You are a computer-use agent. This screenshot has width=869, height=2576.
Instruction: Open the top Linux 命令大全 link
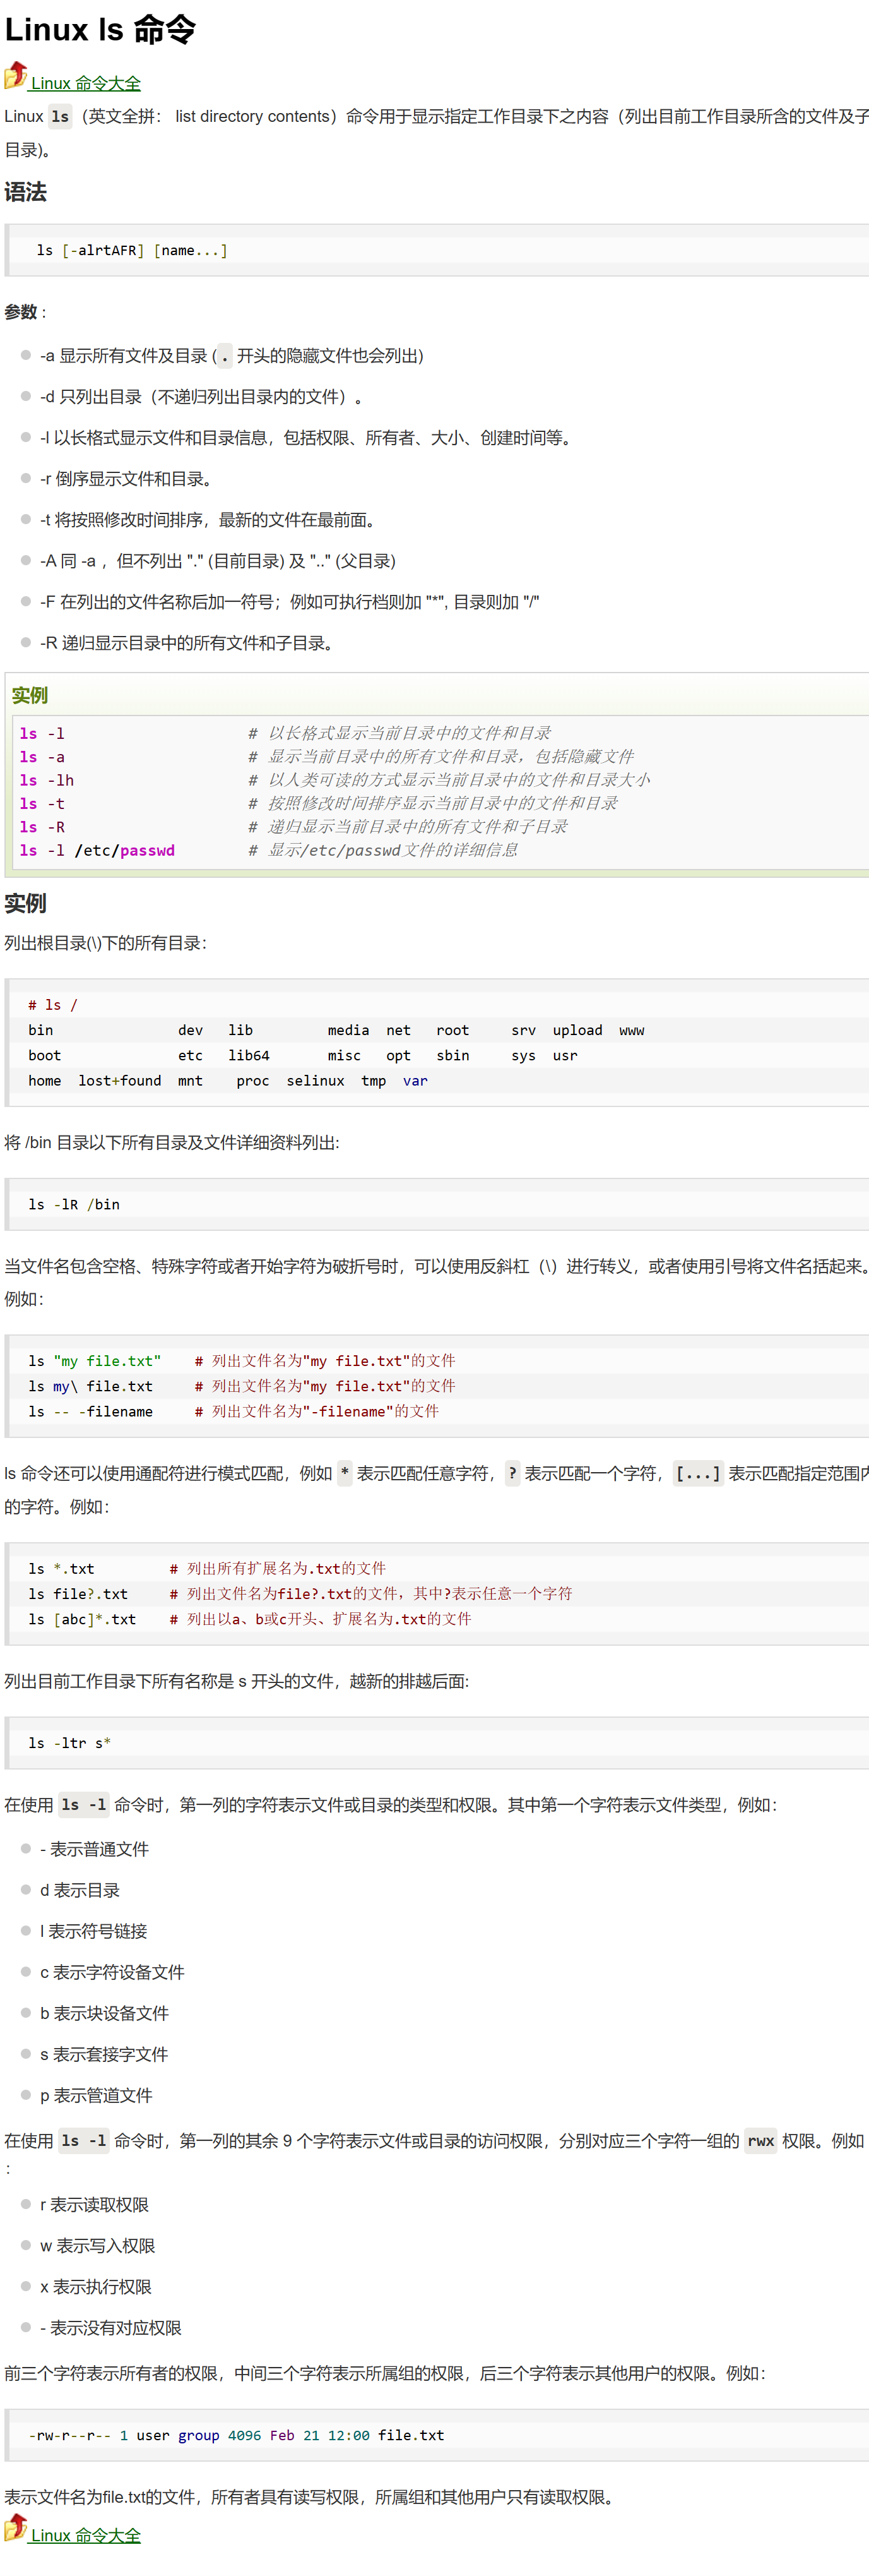tap(86, 84)
